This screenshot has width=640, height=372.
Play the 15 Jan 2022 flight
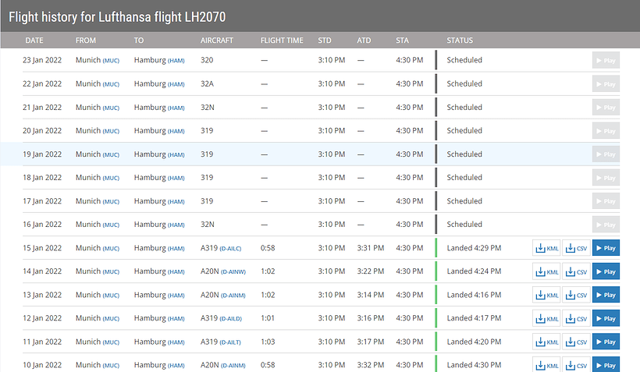[x=606, y=248]
